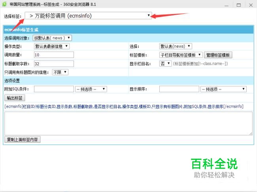Click the 附加SQL条件 text input
The height and width of the screenshot is (192, 257).
(54, 89)
